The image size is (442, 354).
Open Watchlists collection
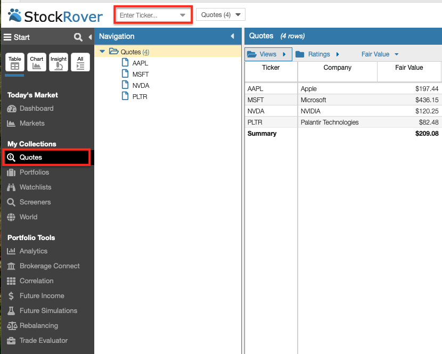(x=35, y=187)
